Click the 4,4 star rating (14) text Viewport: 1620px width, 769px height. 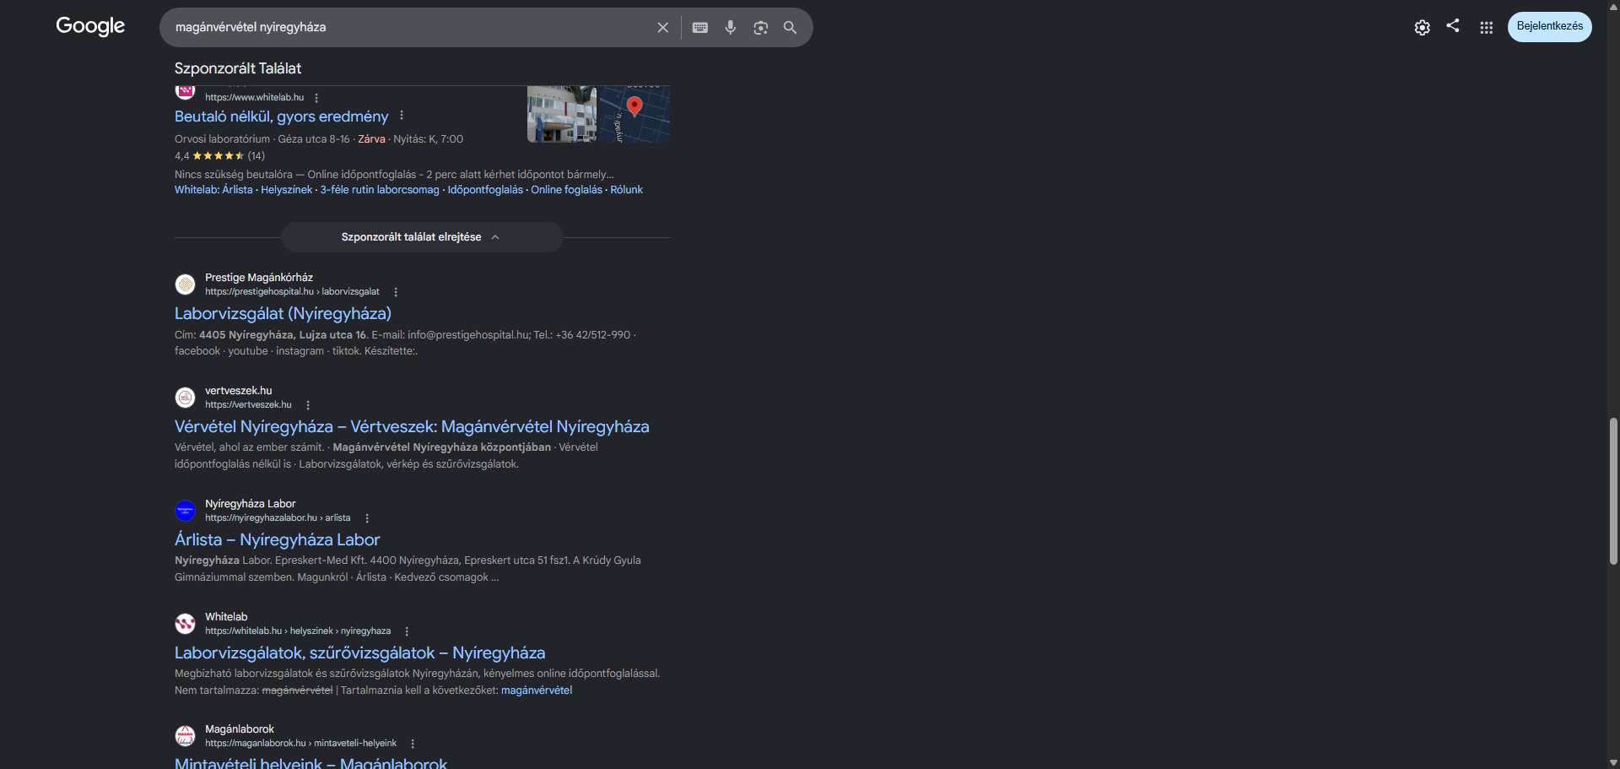219,156
